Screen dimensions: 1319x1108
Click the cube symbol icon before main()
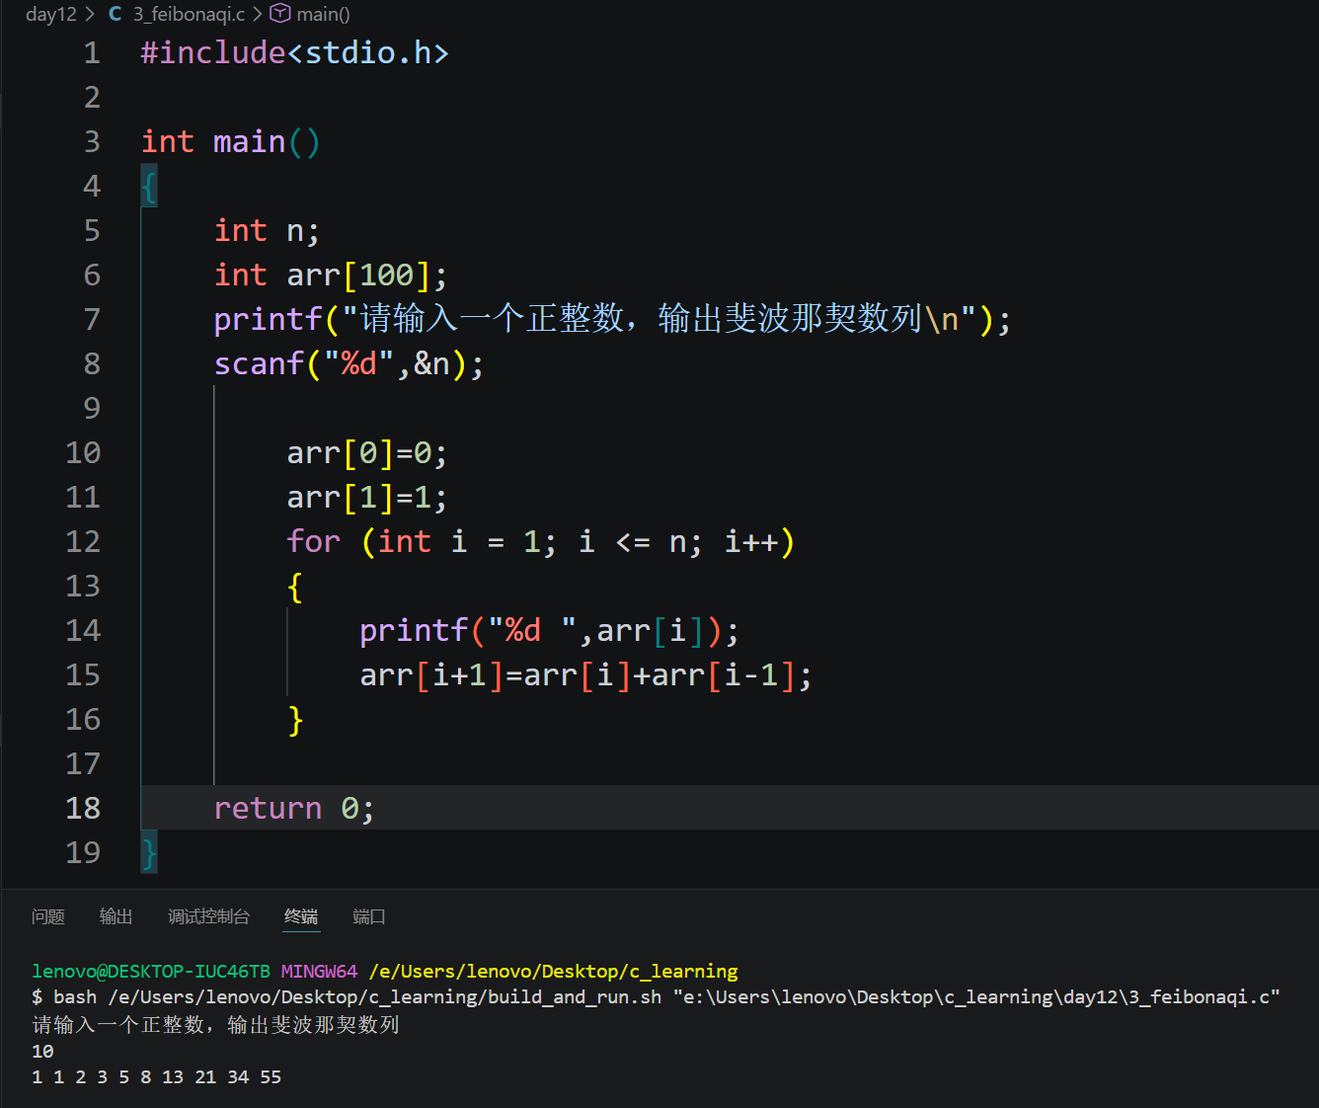click(x=280, y=13)
